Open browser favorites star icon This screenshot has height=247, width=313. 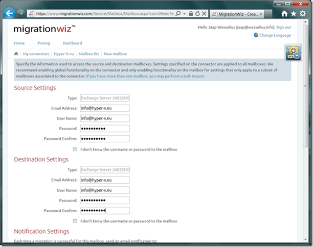tap(294, 14)
